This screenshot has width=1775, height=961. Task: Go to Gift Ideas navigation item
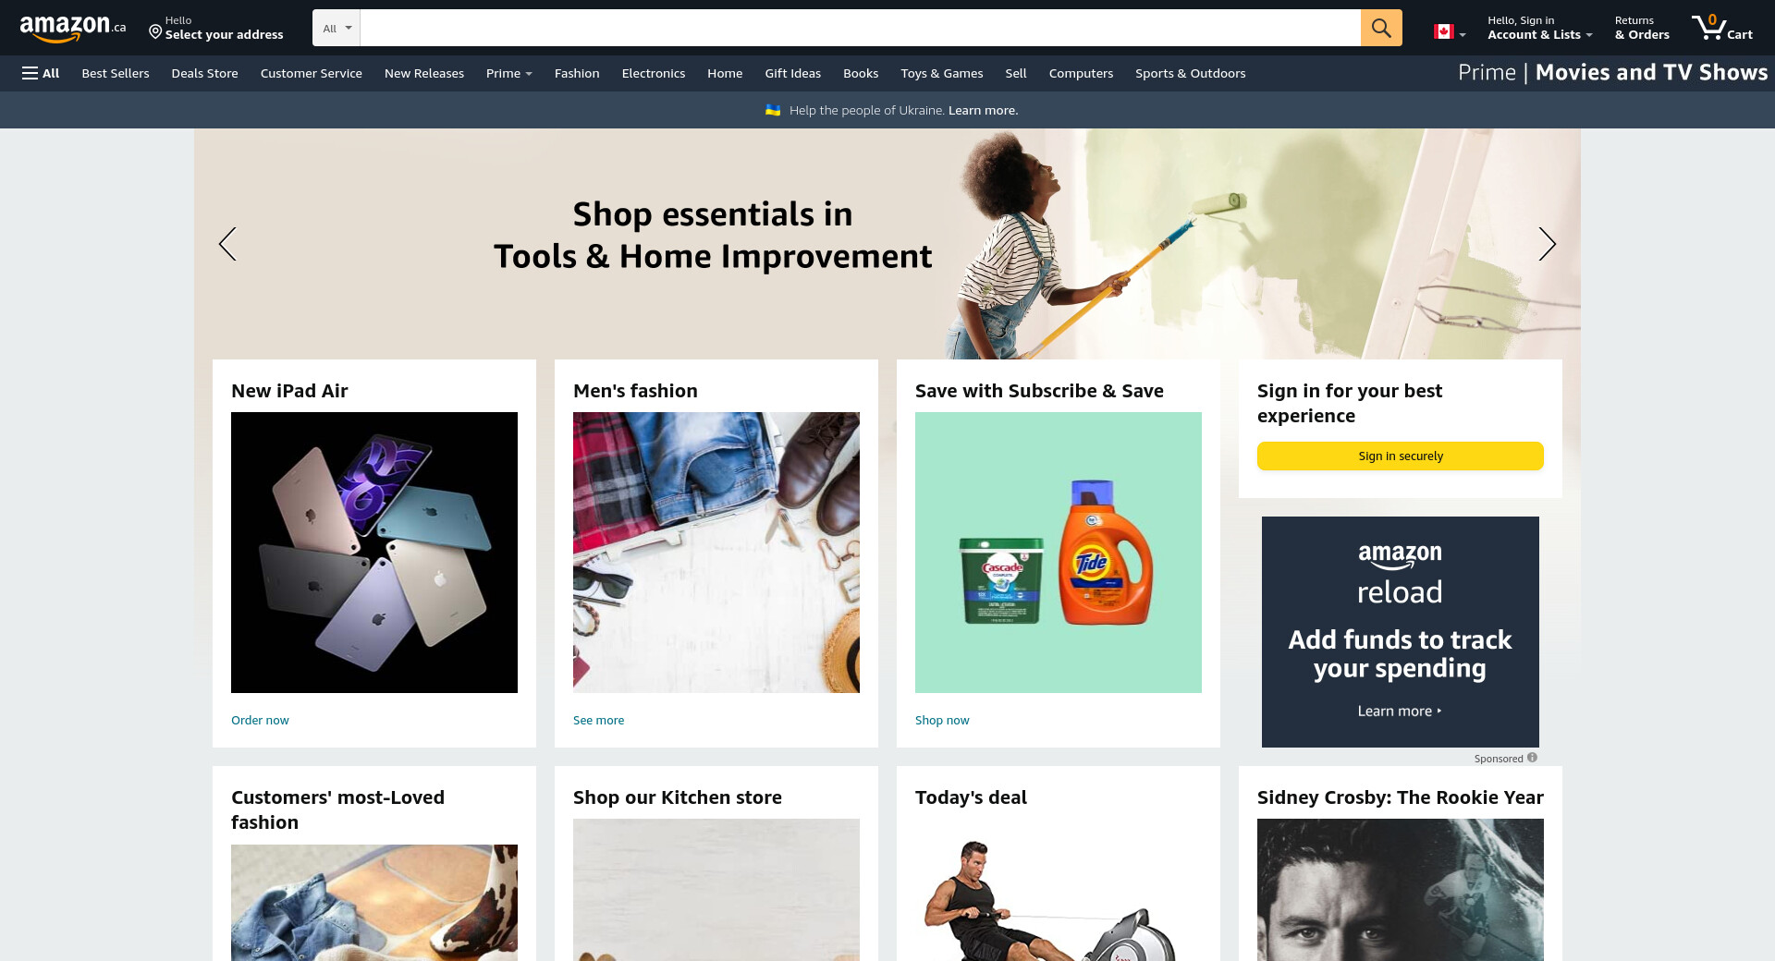(792, 73)
